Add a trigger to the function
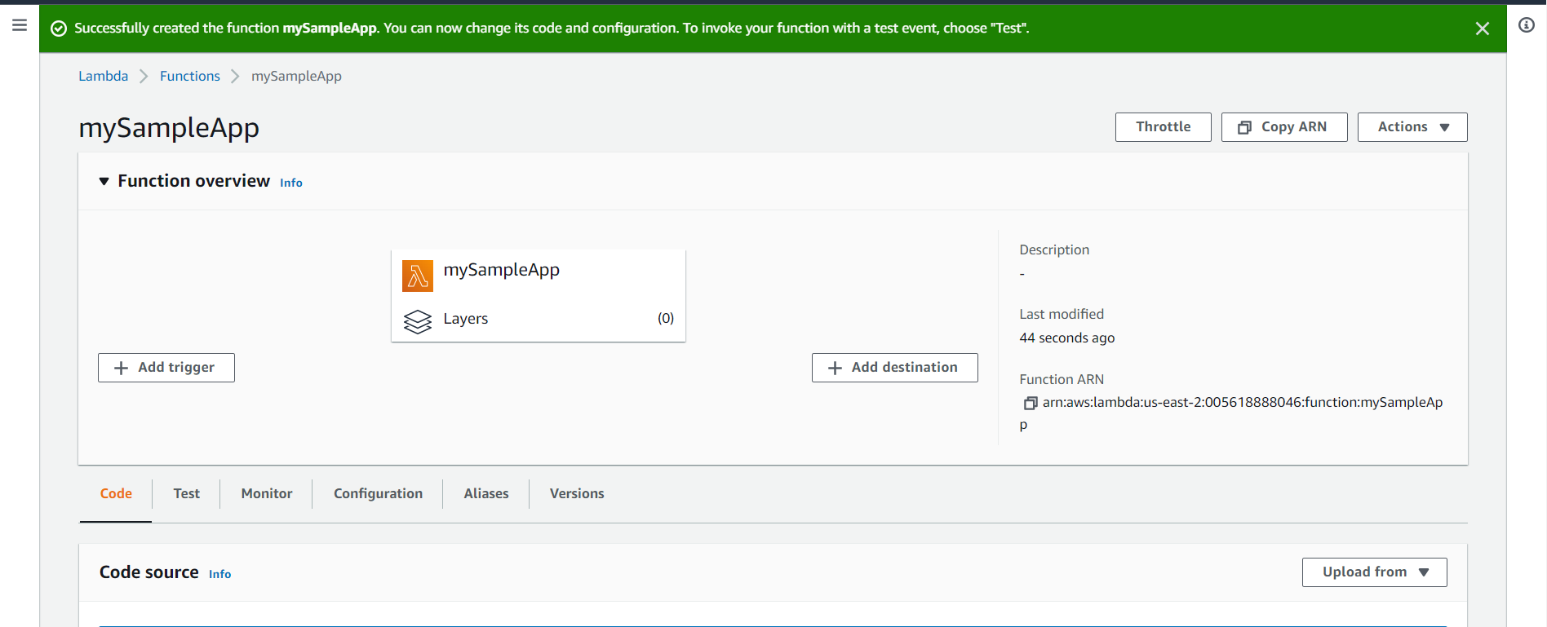 point(166,368)
